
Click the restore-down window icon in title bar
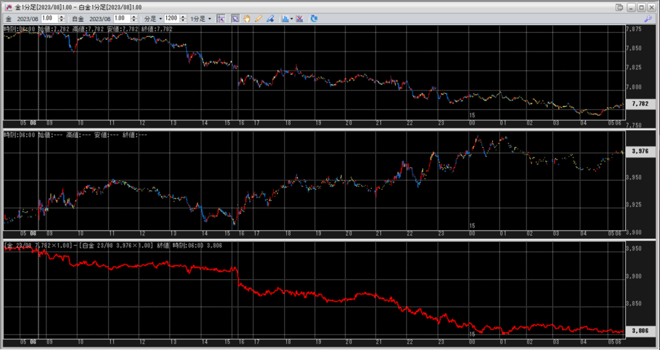pyautogui.click(x=619, y=7)
